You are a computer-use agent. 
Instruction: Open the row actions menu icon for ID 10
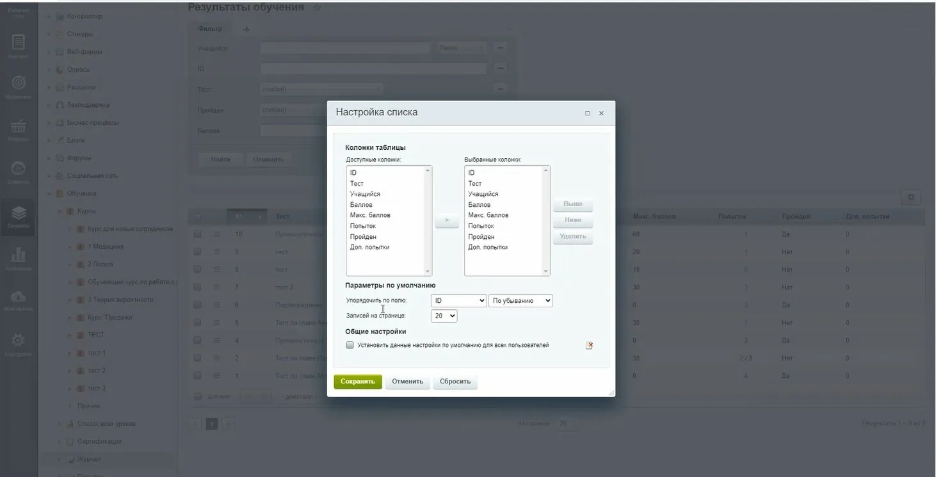pos(217,234)
